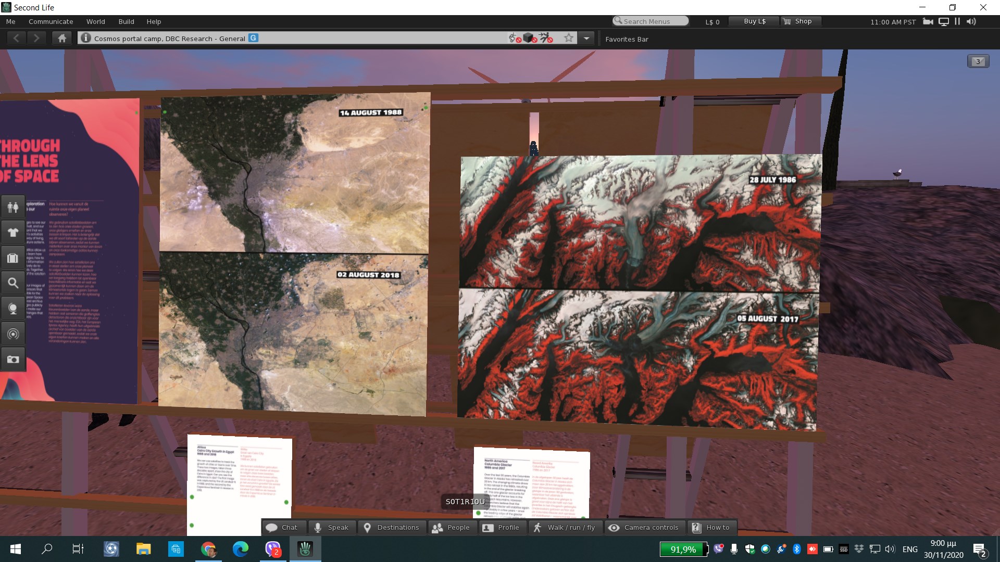Show place info with the location bar info icon
Image resolution: width=1000 pixels, height=562 pixels.
[86, 38]
